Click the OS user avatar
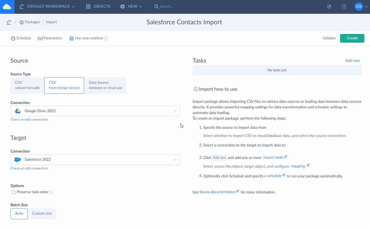 click(x=359, y=6)
